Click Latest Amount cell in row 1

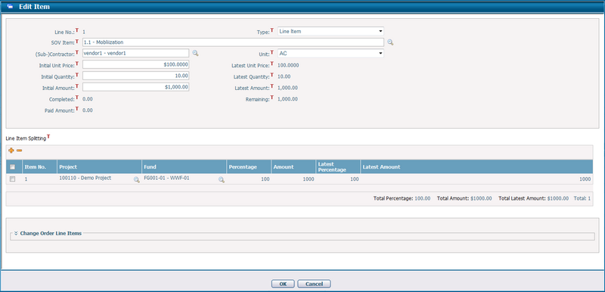(x=476, y=179)
